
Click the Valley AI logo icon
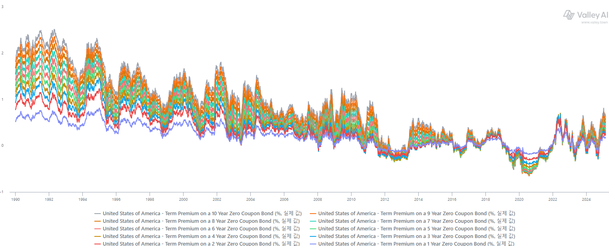click(x=569, y=15)
